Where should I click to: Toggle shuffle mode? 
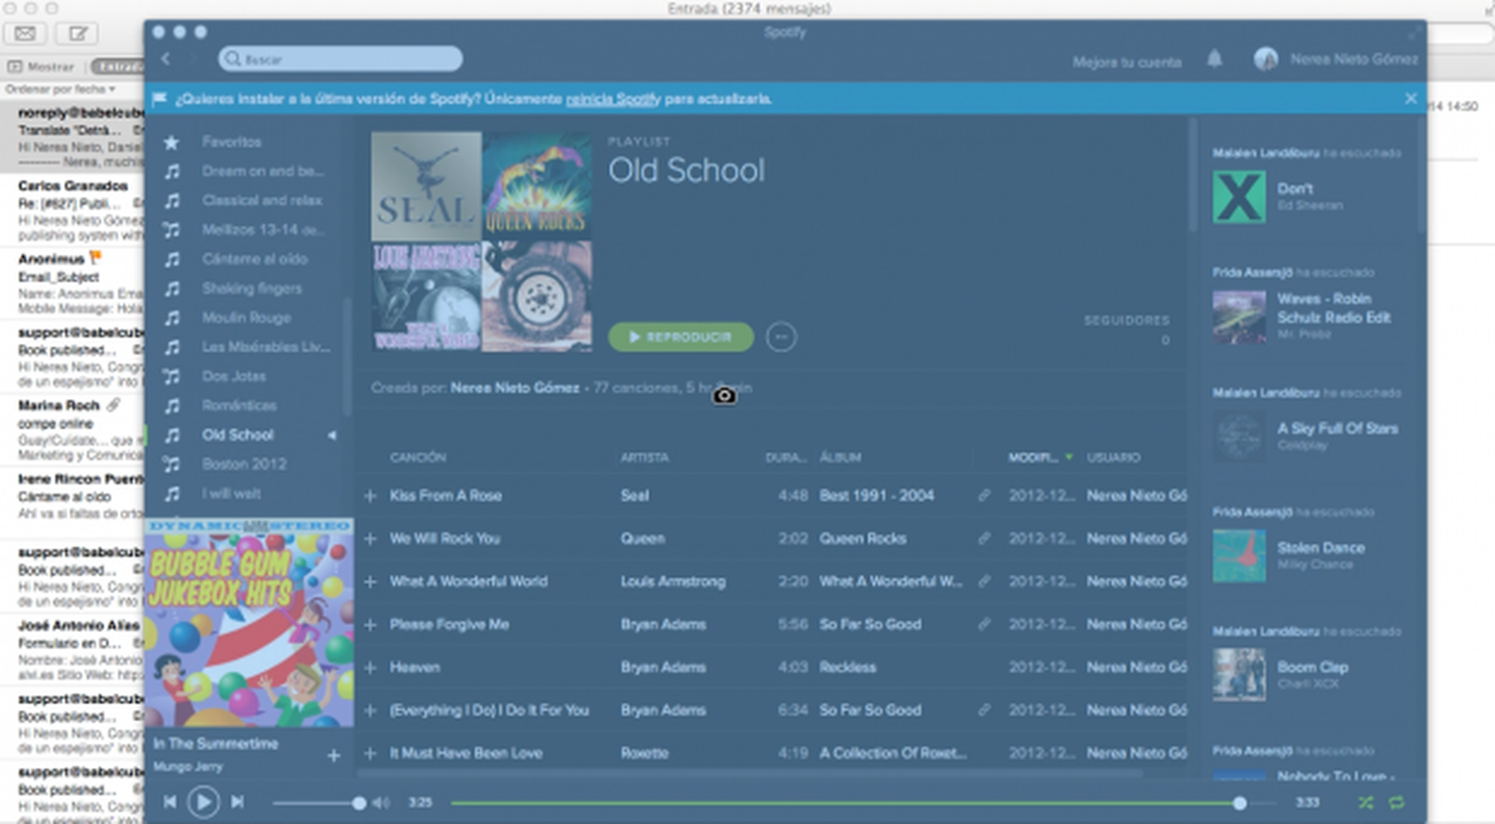1366,803
